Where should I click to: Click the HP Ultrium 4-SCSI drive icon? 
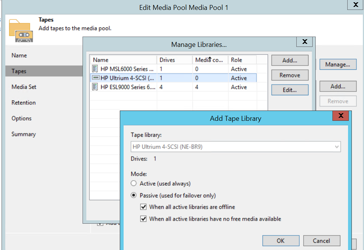[95, 78]
